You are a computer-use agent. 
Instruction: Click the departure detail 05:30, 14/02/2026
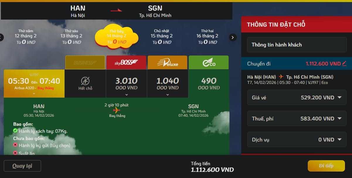39,115
